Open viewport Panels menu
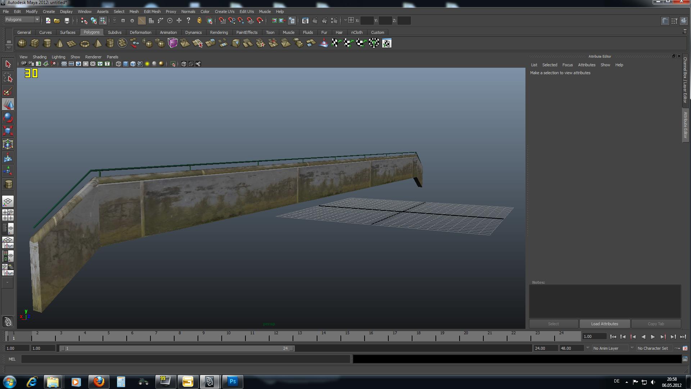 (112, 57)
